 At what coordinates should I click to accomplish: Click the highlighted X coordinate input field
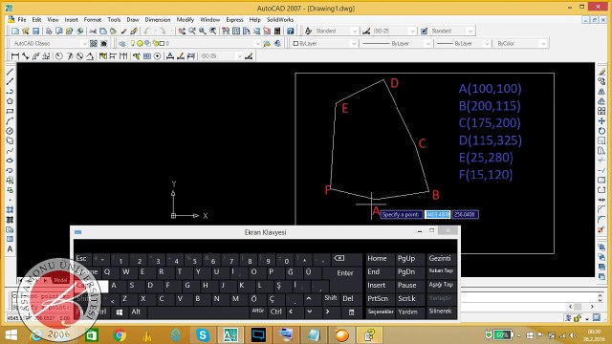click(438, 214)
